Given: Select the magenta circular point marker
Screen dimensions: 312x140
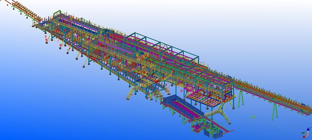Looking at the screenshot, I should click(123, 97).
